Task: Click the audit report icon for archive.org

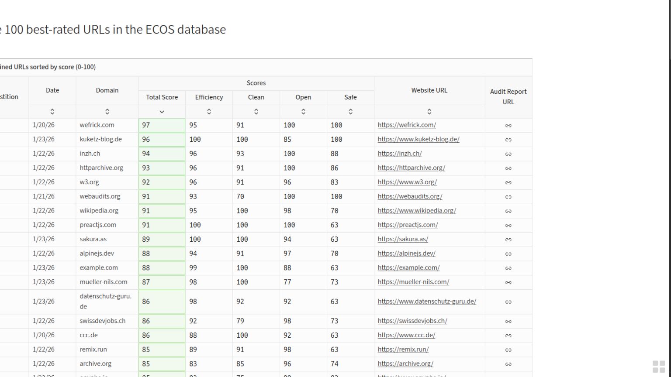Action: 508,363
